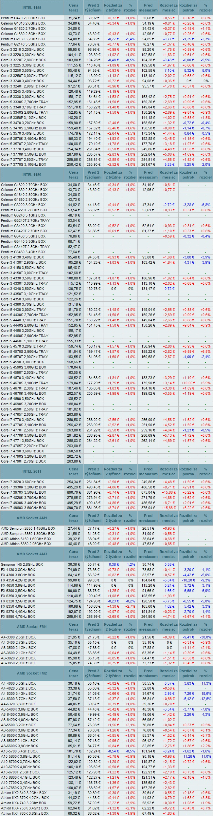The height and width of the screenshot is (816, 213).
Task: Select the Core i7 4790T 2,70GHz BOX name
Action: (x=24, y=461)
